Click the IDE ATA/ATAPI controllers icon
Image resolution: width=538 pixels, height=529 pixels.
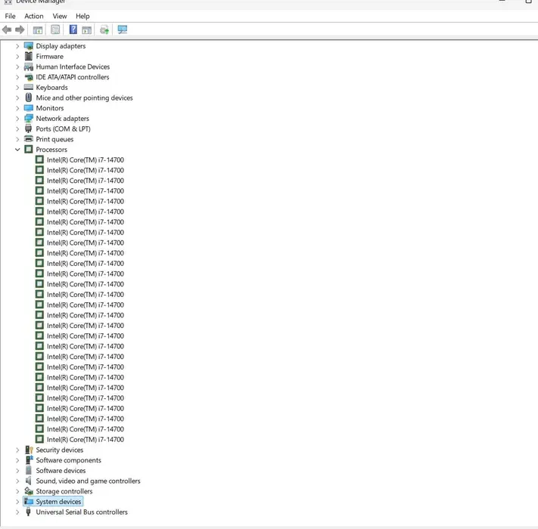tap(29, 77)
